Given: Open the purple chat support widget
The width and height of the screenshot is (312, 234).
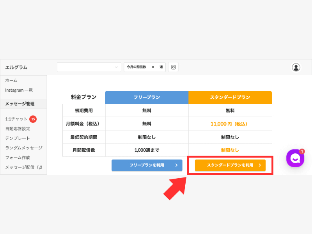Looking at the screenshot, I should pyautogui.click(x=295, y=158).
